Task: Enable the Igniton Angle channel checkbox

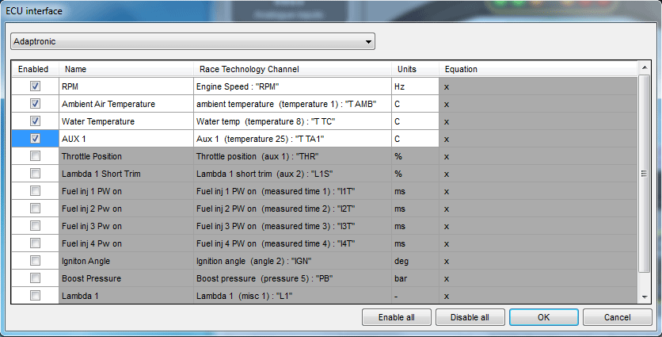Action: pos(35,261)
